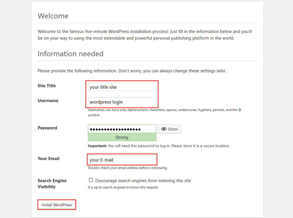Click the Information needed heading
This screenshot has width=293, height=218.
pos(71,54)
